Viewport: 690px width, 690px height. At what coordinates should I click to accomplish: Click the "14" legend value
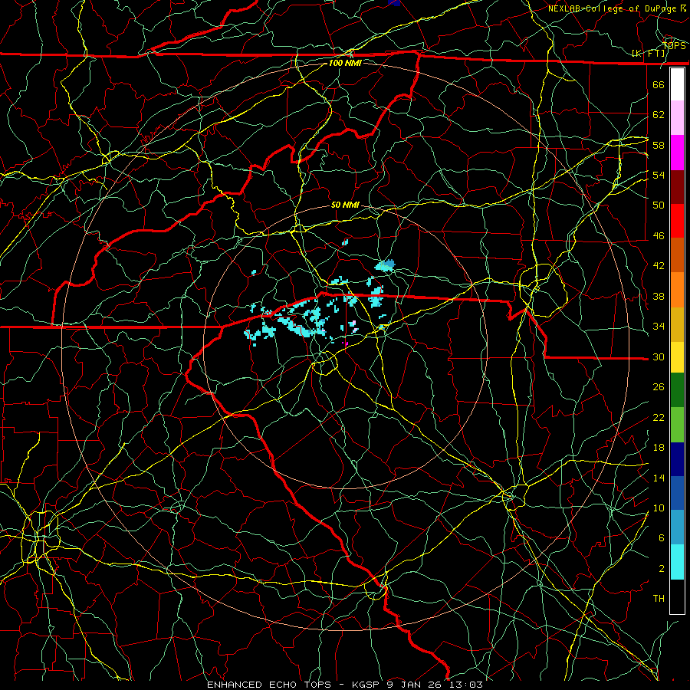(659, 478)
